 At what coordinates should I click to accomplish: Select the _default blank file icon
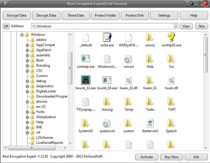coord(86,37)
